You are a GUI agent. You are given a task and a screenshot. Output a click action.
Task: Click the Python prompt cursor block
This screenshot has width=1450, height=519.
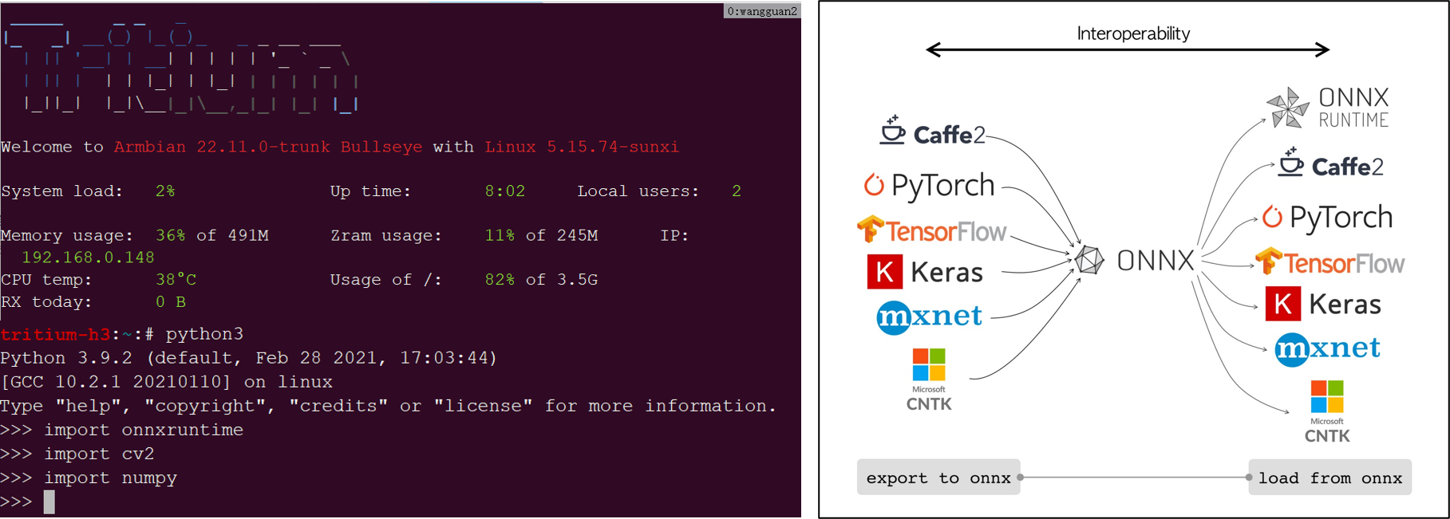click(x=49, y=501)
